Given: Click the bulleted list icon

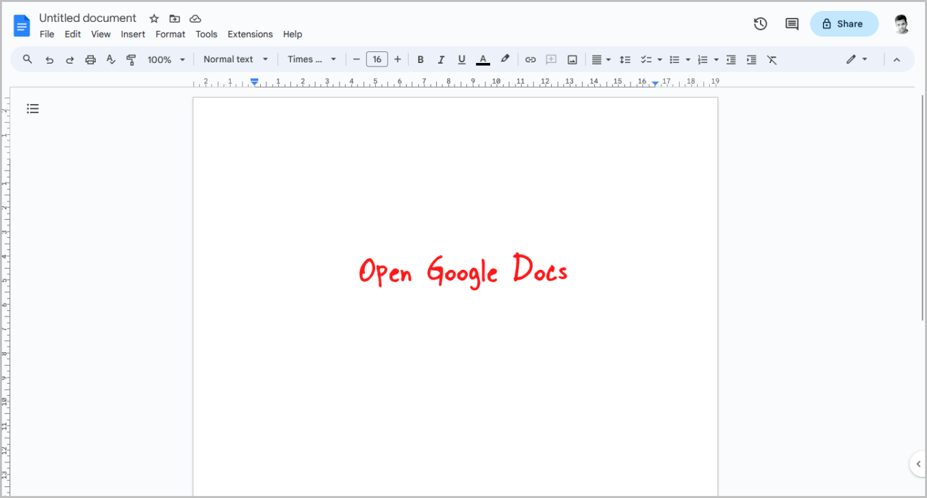Looking at the screenshot, I should pyautogui.click(x=674, y=60).
